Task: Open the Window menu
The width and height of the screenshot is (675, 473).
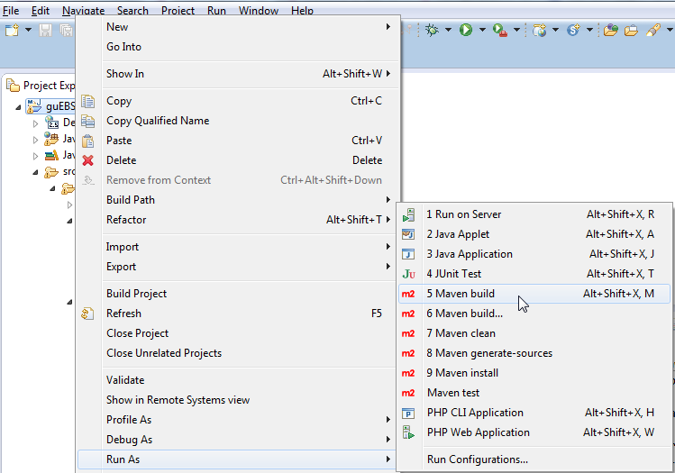Action: click(x=259, y=10)
